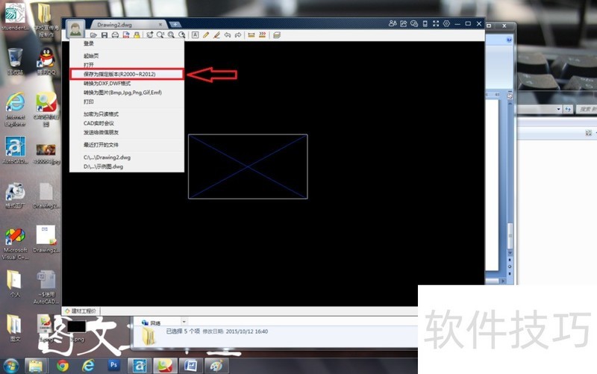The width and height of the screenshot is (597, 374).
Task: Click the AutoCAD desktop shortcut
Action: click(15, 151)
